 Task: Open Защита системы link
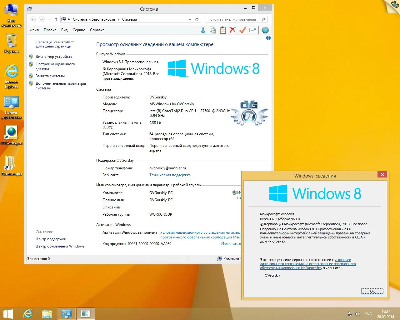(x=50, y=76)
